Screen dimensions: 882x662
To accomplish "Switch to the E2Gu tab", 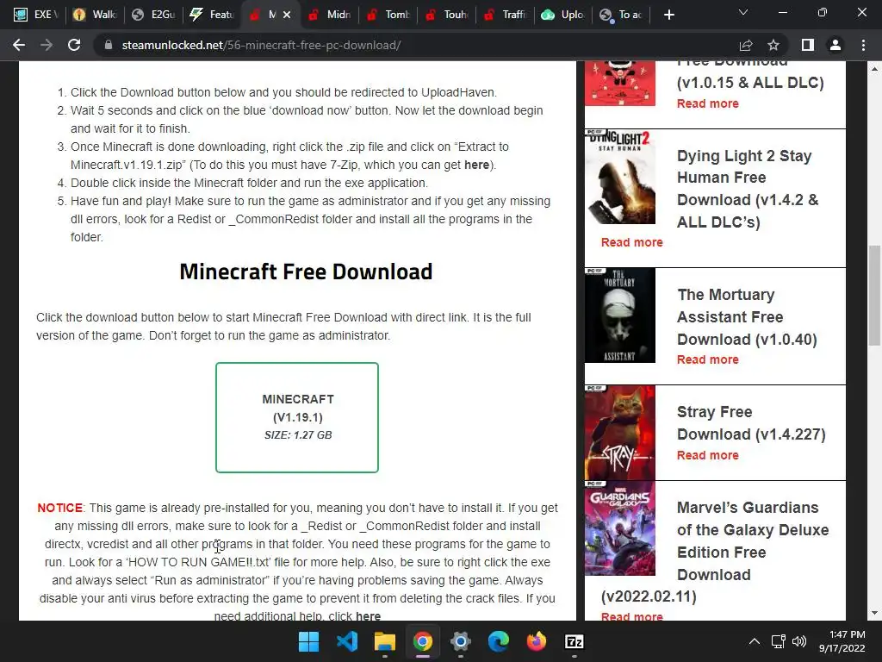I will (x=153, y=15).
